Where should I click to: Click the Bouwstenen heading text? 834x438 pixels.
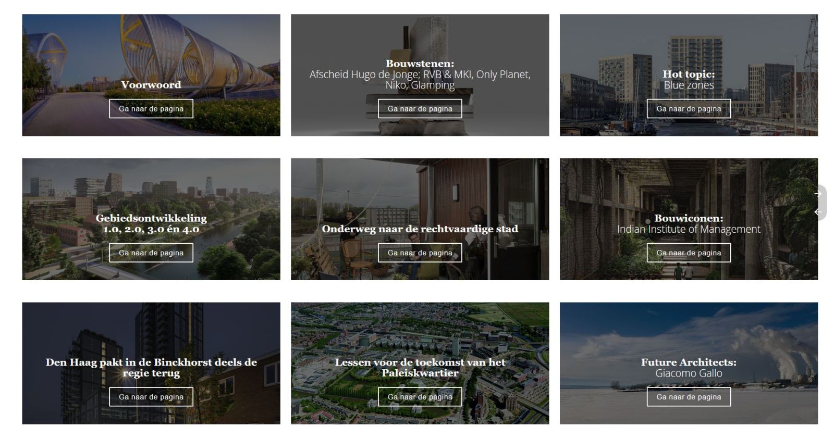420,64
